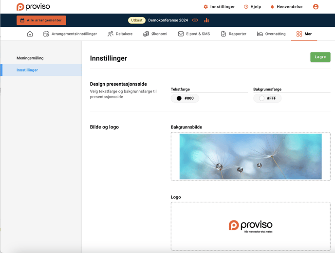
Task: Expand the Mer menu
Action: pos(304,34)
